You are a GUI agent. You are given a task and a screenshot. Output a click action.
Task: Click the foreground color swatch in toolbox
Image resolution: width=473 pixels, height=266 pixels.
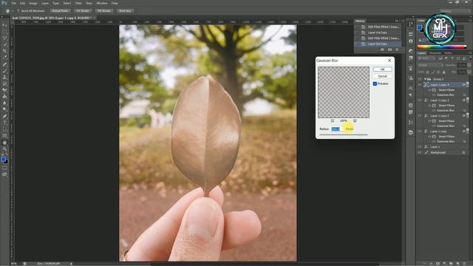(3, 159)
